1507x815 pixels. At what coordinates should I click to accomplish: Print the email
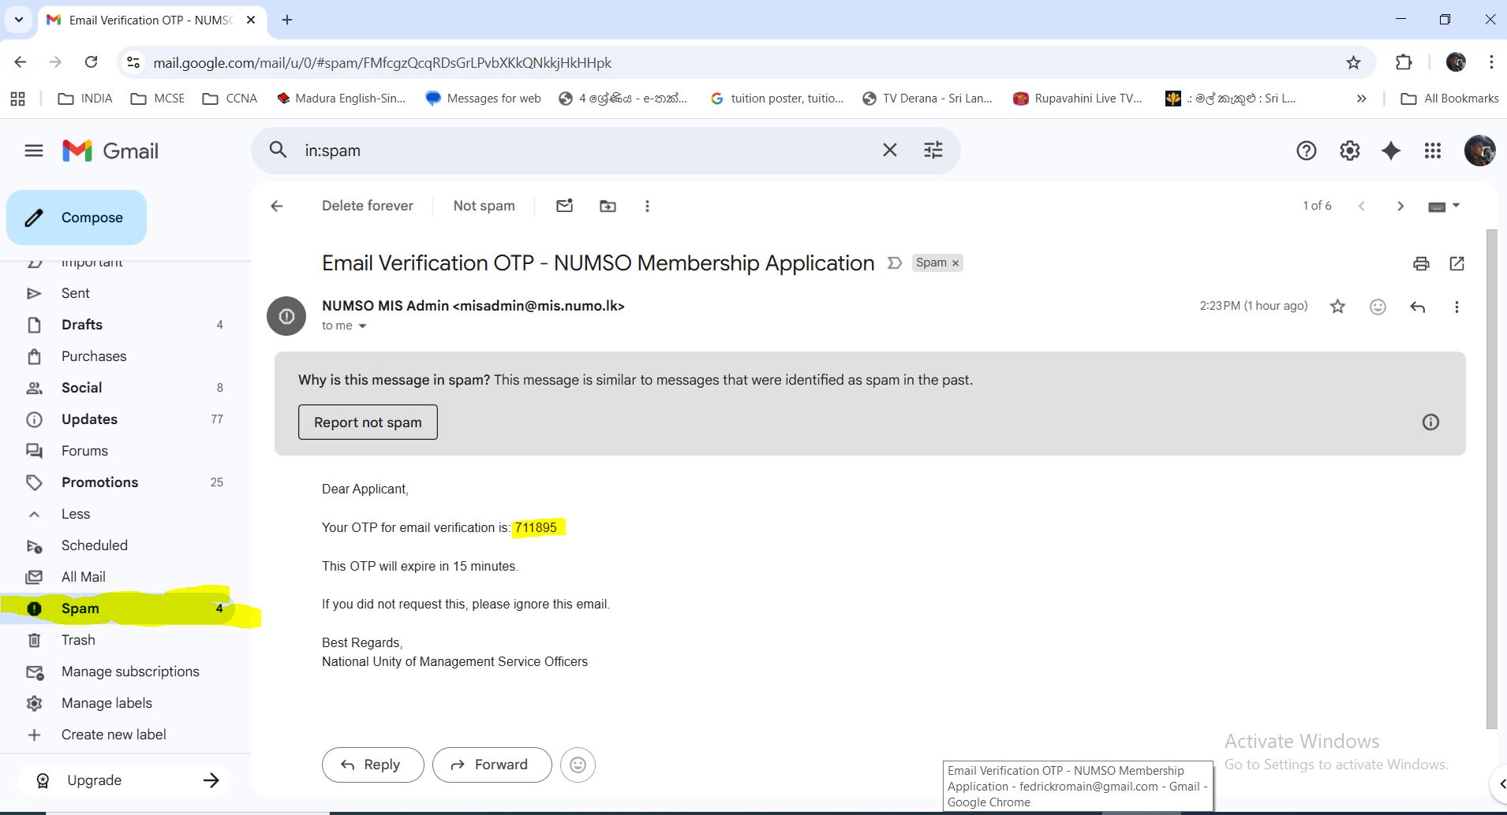pyautogui.click(x=1421, y=263)
